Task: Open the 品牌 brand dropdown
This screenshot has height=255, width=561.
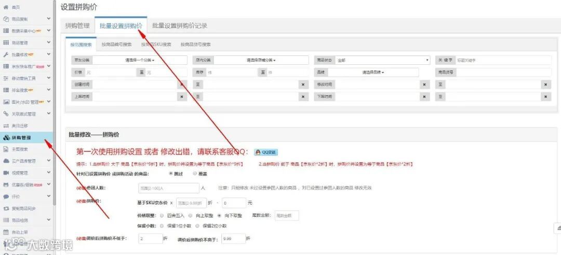Action: coord(373,72)
